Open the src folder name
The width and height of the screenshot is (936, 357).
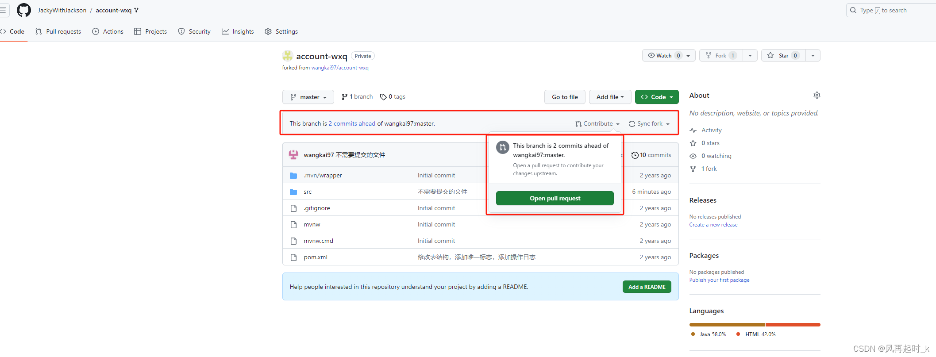click(308, 192)
